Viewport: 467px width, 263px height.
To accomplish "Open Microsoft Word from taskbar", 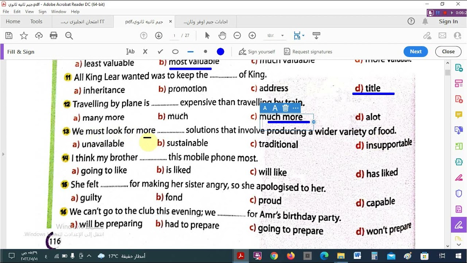I will pyautogui.click(x=357, y=256).
